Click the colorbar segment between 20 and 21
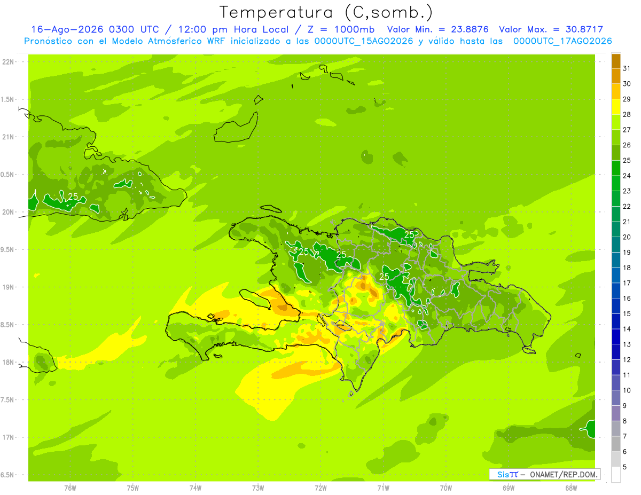This screenshot has height=495, width=641. 616,230
